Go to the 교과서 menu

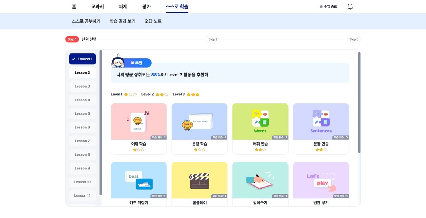pyautogui.click(x=97, y=7)
